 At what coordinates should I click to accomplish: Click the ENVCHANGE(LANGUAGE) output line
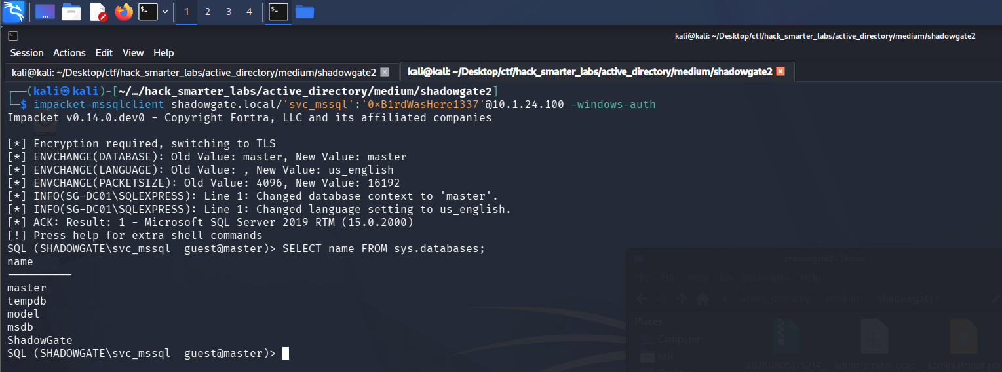[x=201, y=170]
